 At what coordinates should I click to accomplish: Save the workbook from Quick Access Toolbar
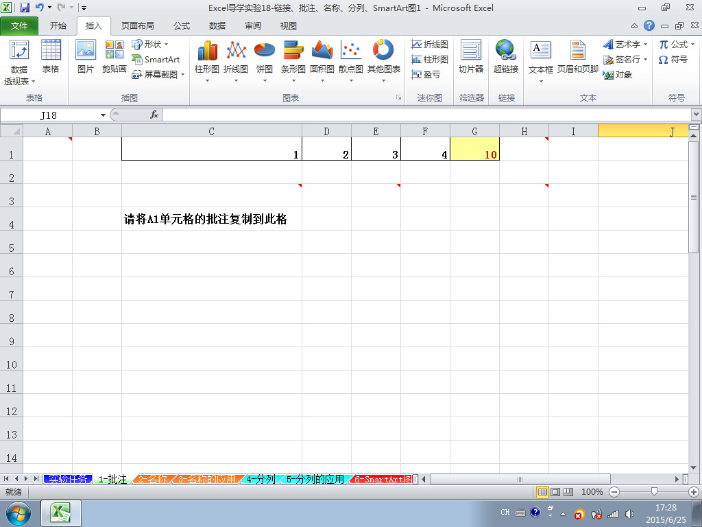pyautogui.click(x=25, y=8)
